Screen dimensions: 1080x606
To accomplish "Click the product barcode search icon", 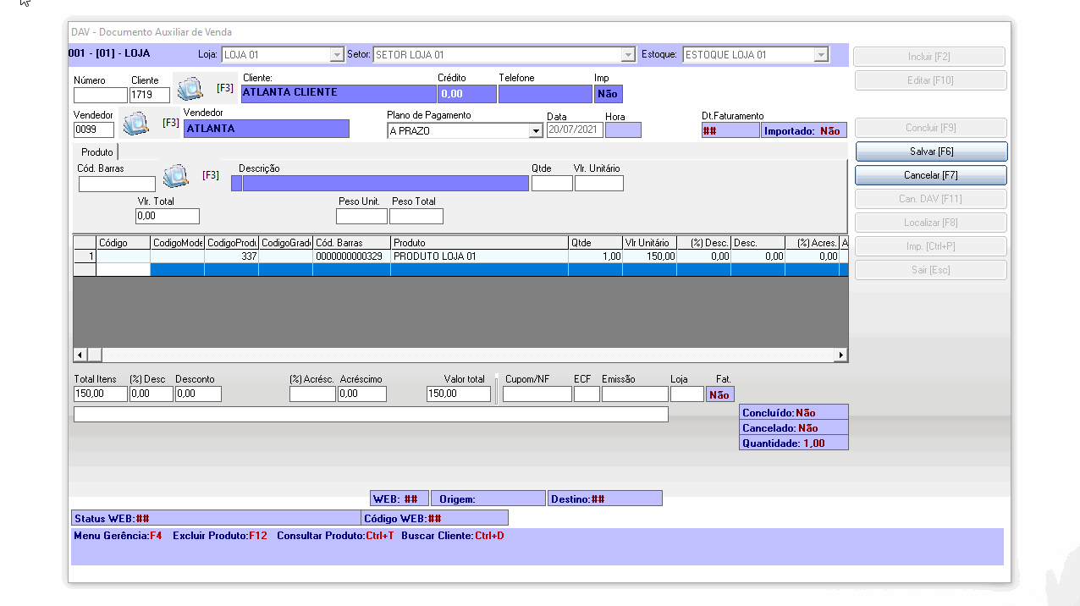I will click(175, 176).
